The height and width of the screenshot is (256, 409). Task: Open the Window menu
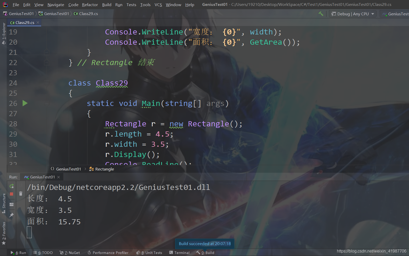173,5
